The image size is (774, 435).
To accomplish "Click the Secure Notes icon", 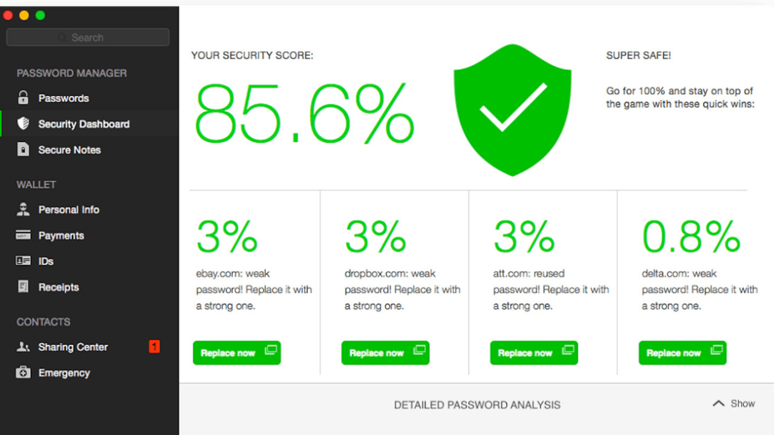I will (23, 150).
